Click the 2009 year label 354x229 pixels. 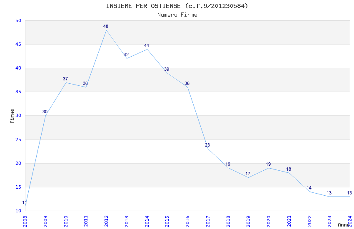click(45, 221)
